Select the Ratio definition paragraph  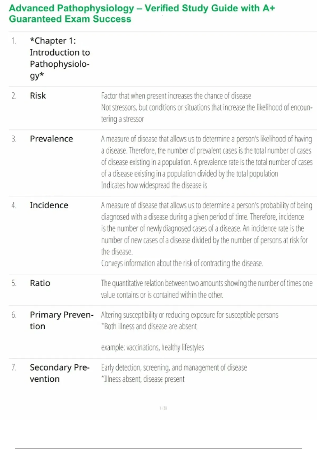pos(206,289)
